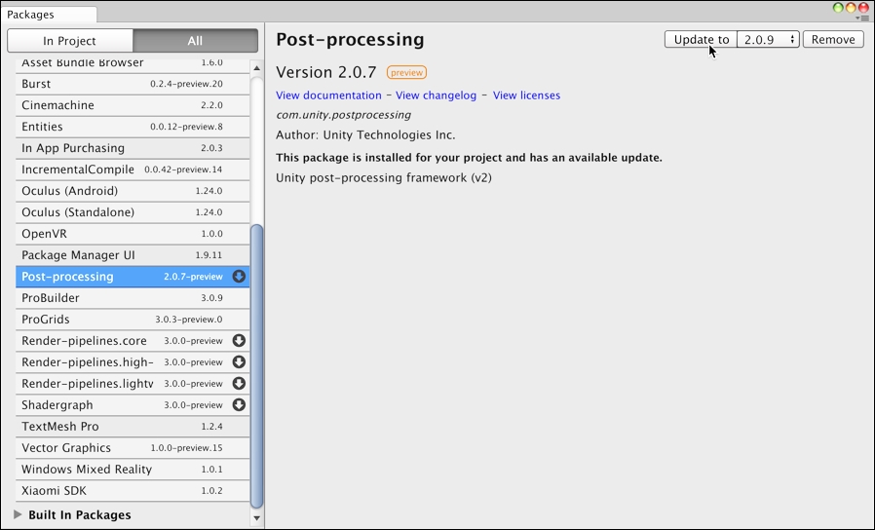Viewport: 875px width, 530px height.
Task: Select the Render-pipelines.core package
Action: pos(133,340)
